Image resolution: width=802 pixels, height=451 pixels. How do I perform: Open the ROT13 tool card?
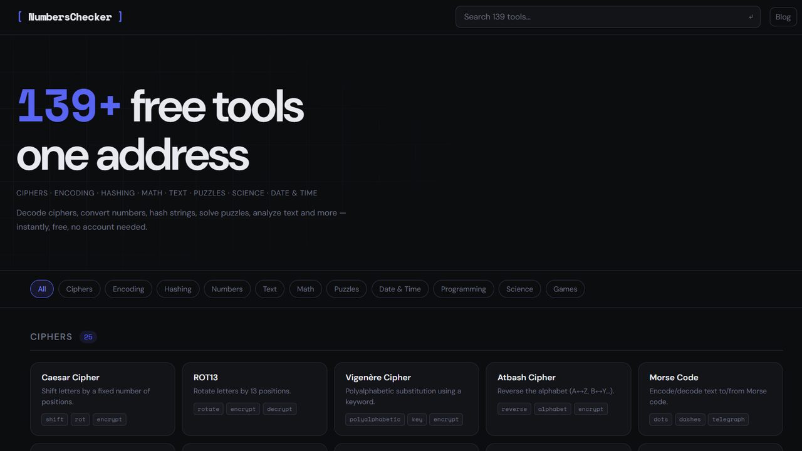click(x=254, y=398)
